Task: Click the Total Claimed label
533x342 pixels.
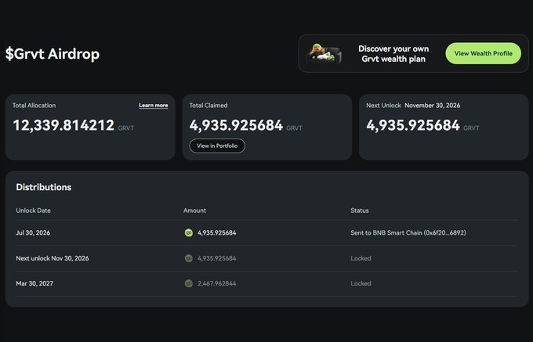Action: click(x=208, y=106)
